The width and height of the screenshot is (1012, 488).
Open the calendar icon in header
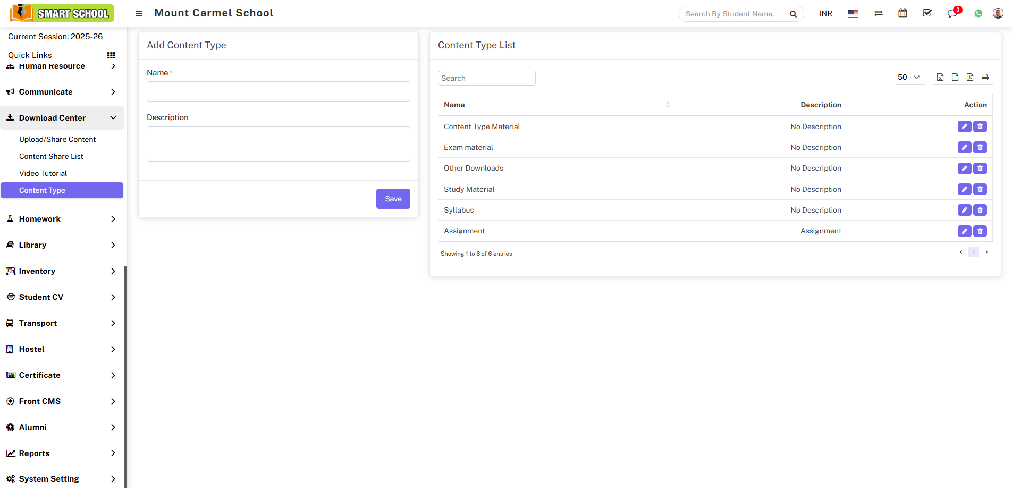(x=903, y=13)
